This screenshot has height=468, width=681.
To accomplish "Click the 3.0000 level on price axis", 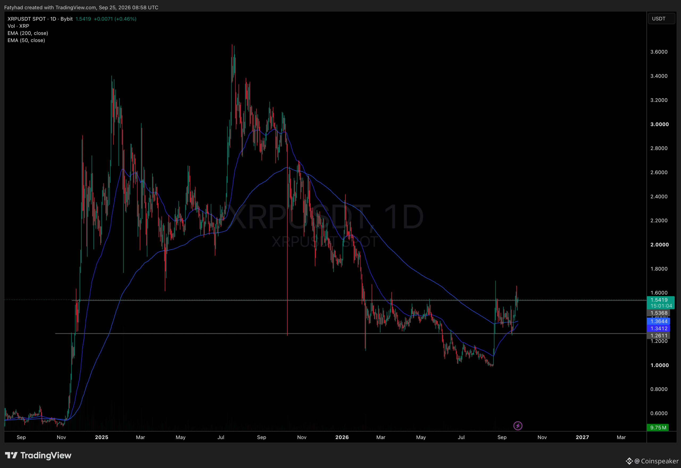I will [x=659, y=124].
